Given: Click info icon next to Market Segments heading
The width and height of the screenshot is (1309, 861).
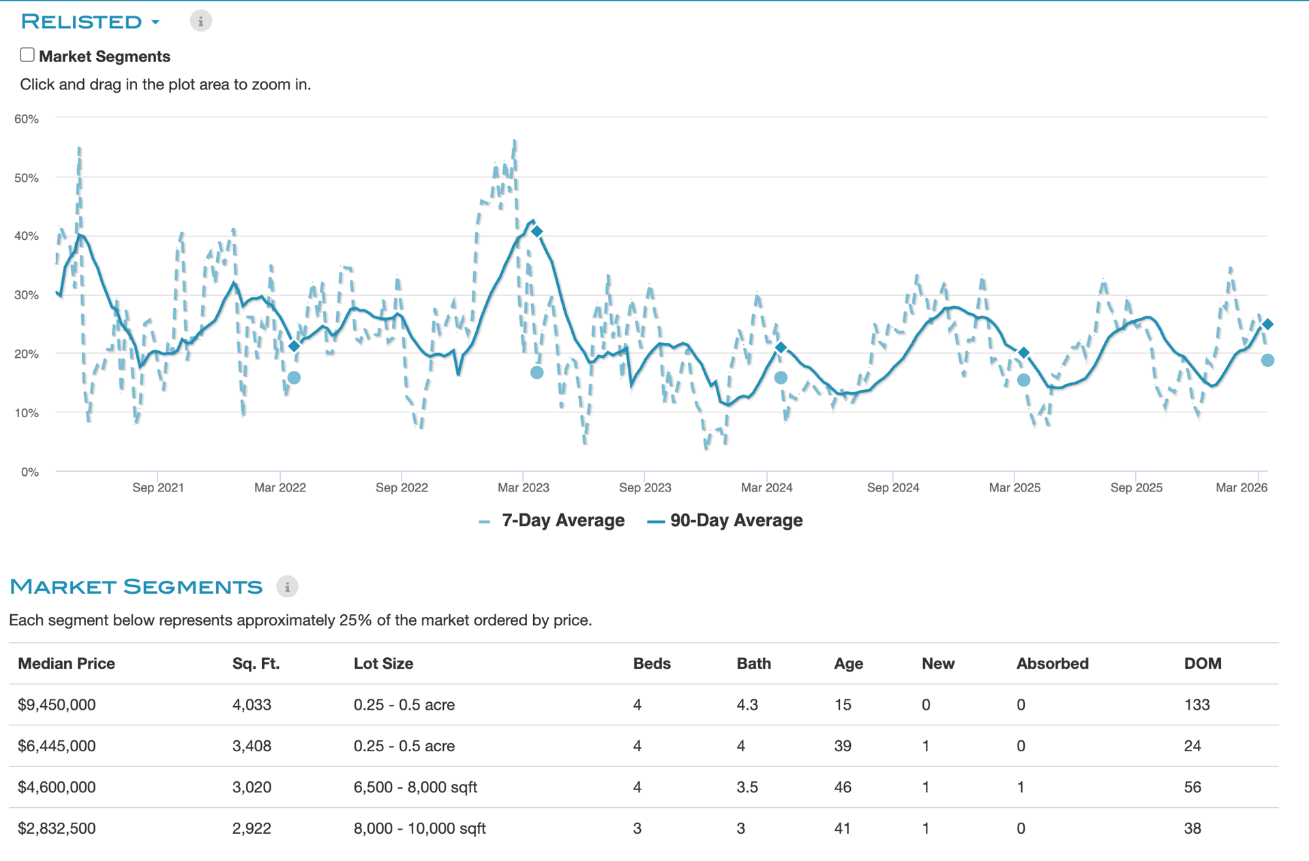Looking at the screenshot, I should pyautogui.click(x=287, y=586).
